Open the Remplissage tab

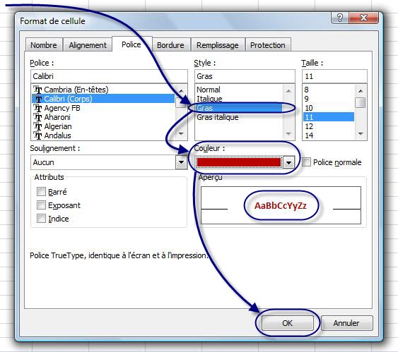(218, 45)
